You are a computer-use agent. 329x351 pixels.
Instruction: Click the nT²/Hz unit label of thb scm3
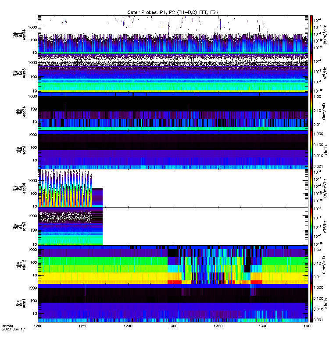[x=325, y=73]
